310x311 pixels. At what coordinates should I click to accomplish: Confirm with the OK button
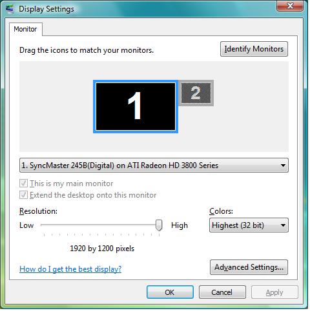[170, 292]
